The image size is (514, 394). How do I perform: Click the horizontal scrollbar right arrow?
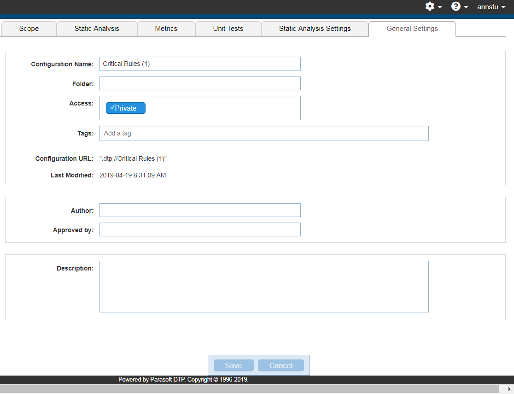[509, 389]
